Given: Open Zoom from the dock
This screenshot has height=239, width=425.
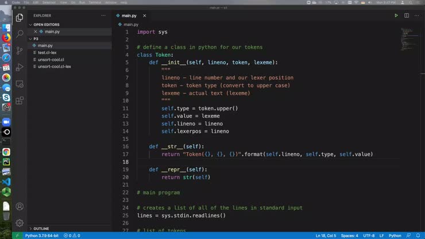Looking at the screenshot, I should pos(6,122).
